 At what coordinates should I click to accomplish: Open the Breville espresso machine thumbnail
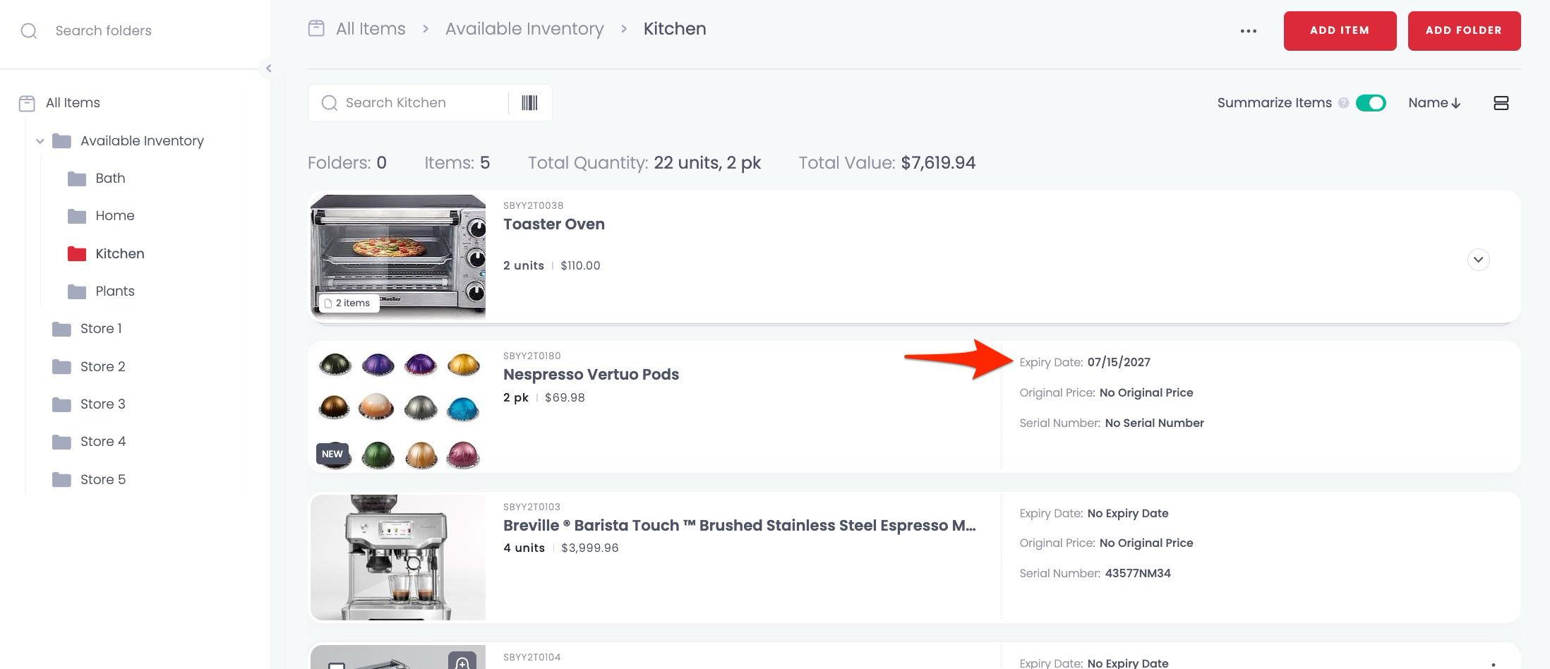[x=397, y=557]
